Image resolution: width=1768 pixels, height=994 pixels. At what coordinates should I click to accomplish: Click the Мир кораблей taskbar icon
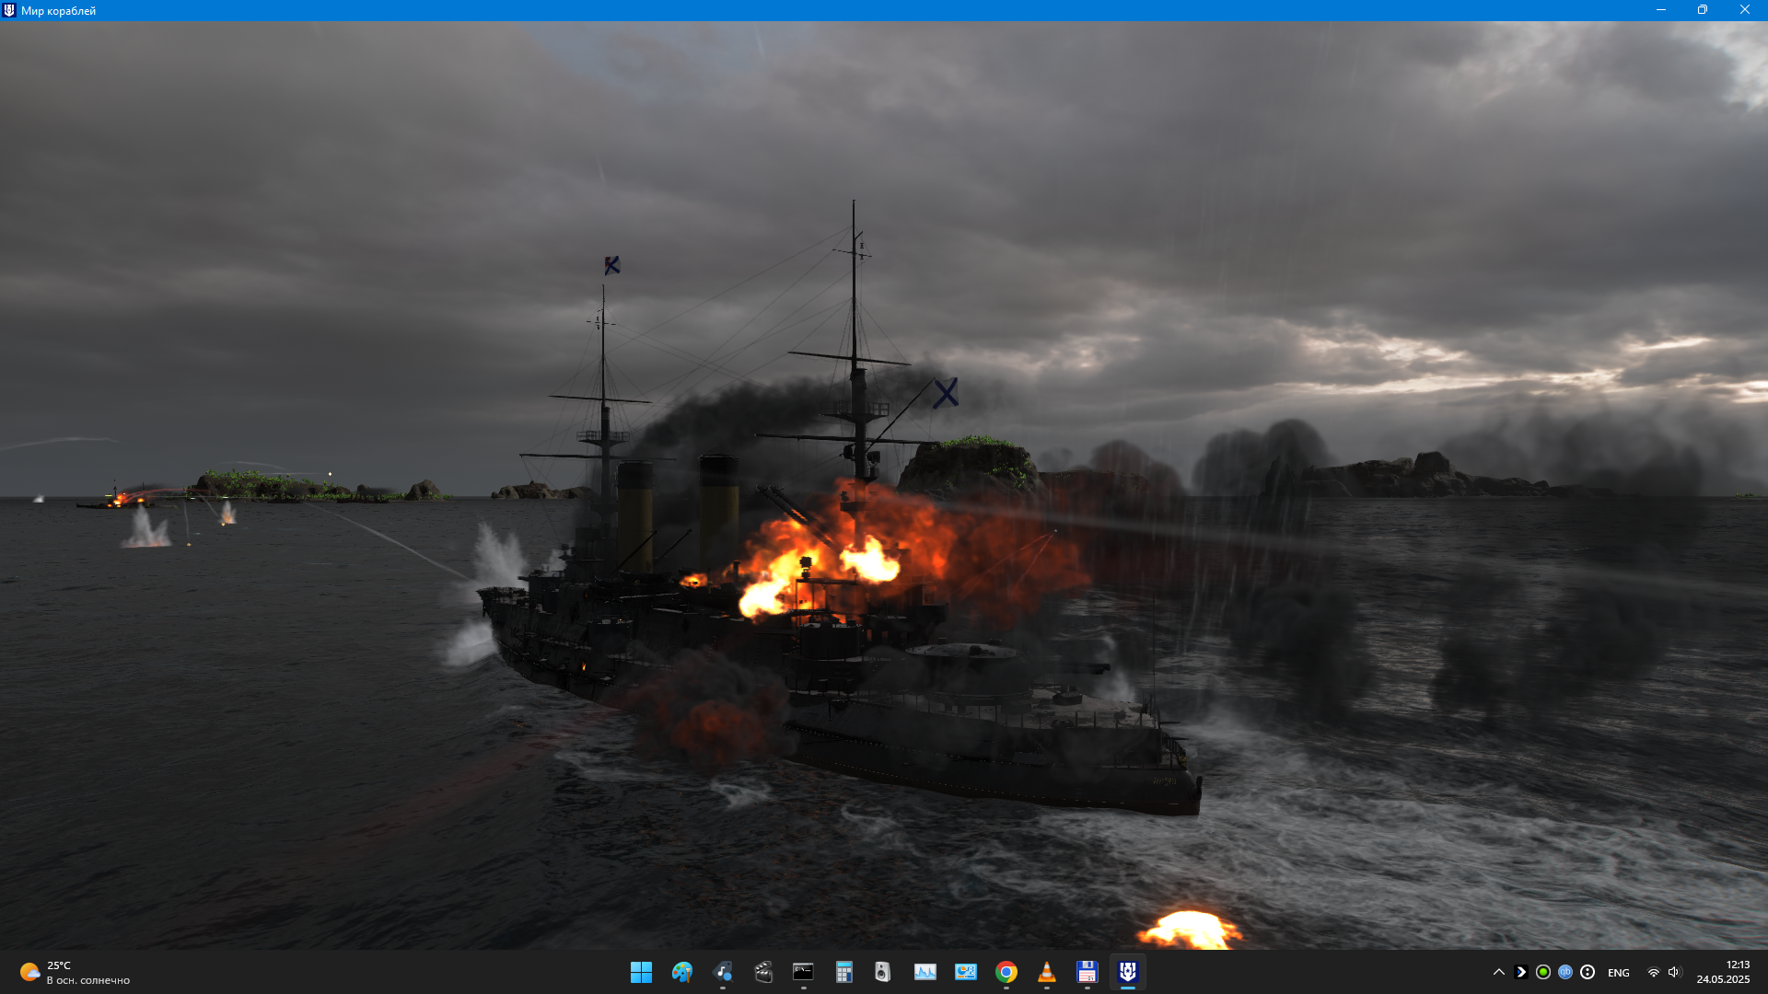click(1127, 972)
